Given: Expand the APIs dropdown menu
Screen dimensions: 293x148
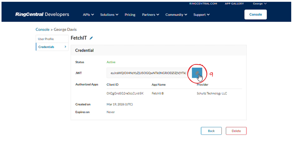Looking at the screenshot, I should coord(88,15).
